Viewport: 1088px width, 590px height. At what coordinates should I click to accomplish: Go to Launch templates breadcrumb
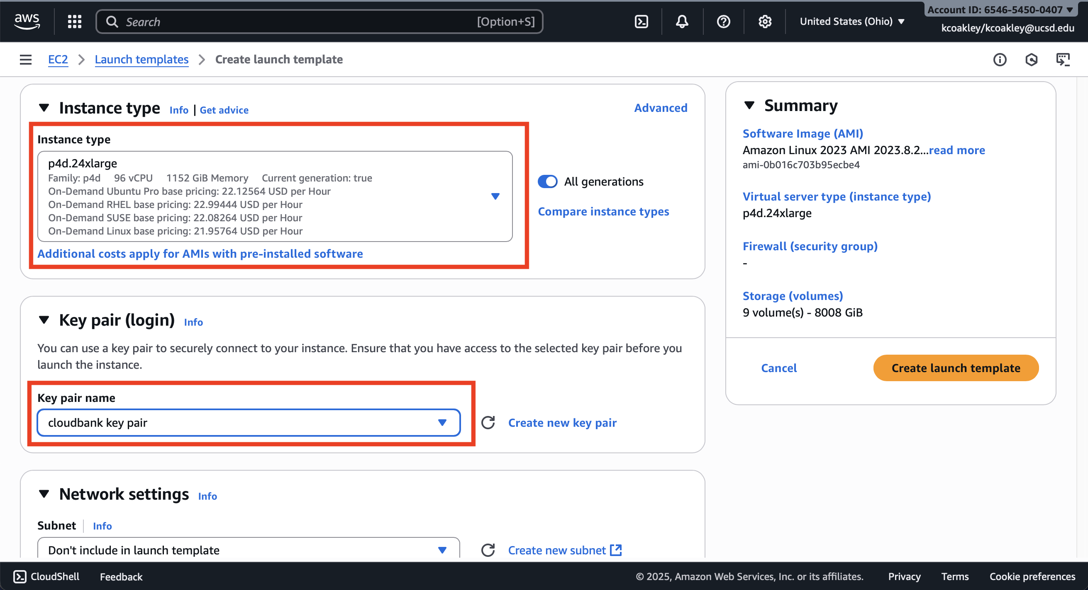click(x=141, y=60)
